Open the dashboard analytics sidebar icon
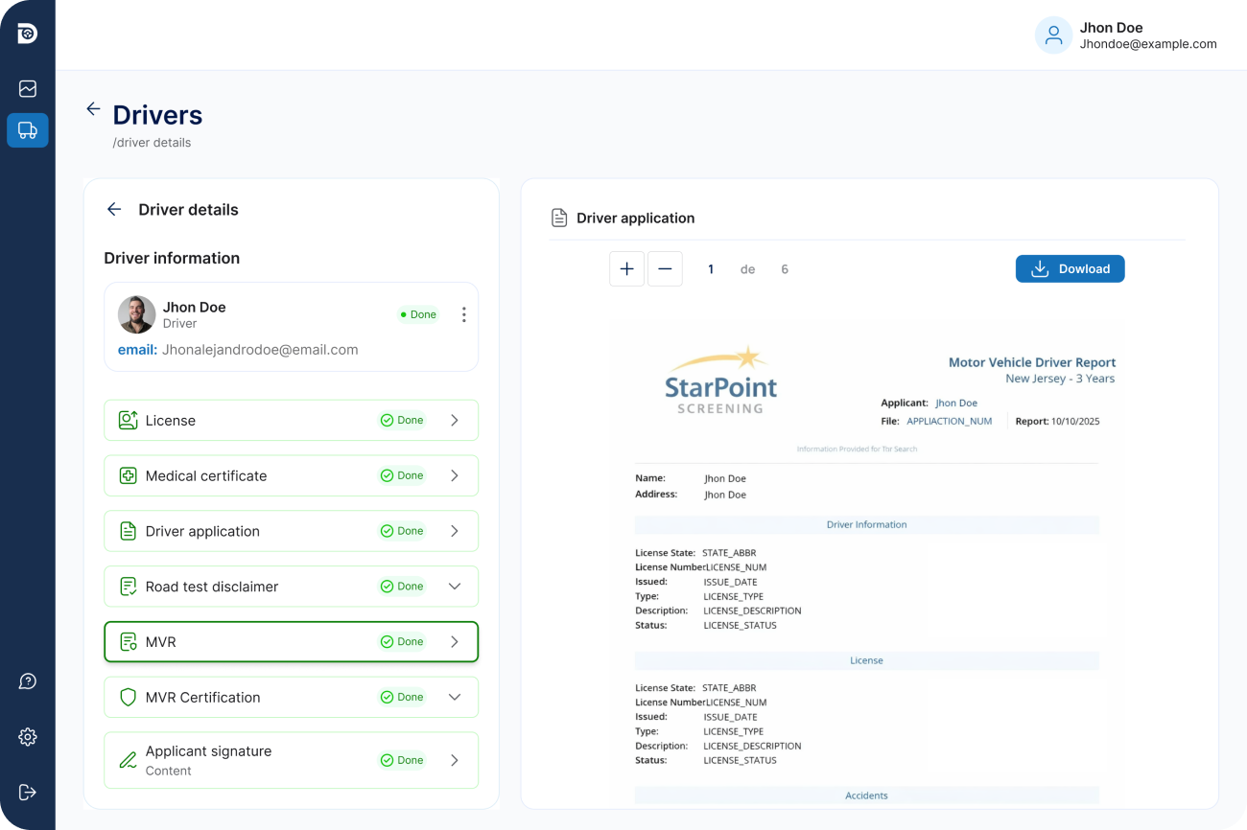 tap(28, 89)
